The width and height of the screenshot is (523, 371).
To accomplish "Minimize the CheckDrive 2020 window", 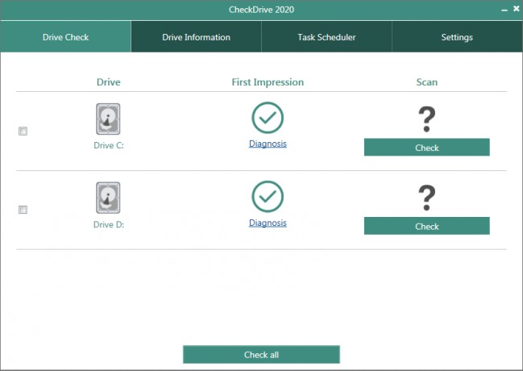I will (504, 10).
